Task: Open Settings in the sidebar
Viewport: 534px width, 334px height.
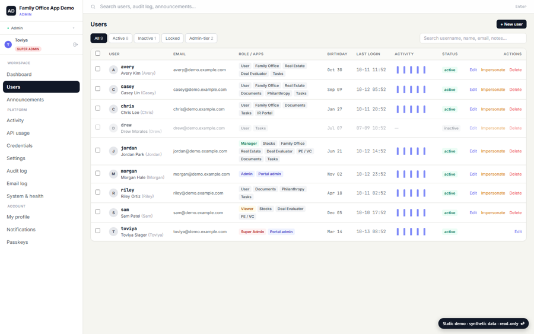Action: 41,158
